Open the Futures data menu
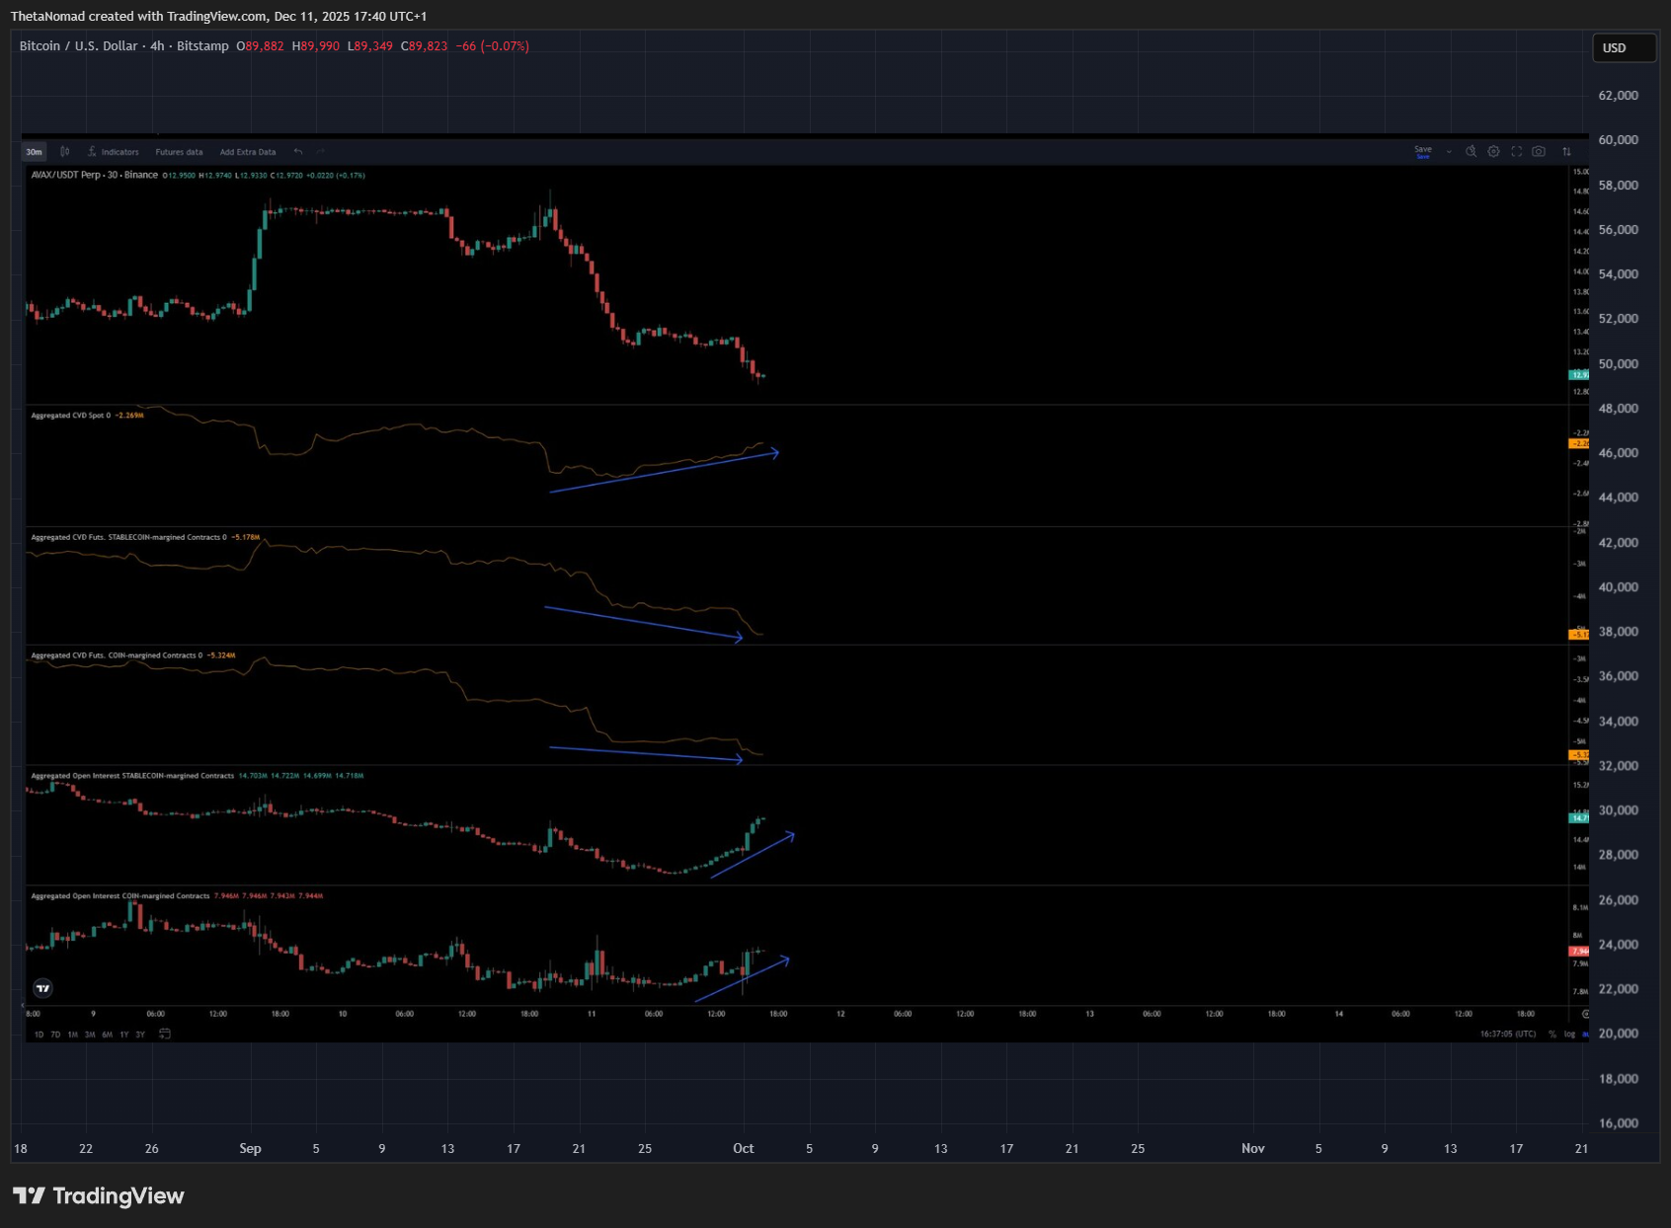The height and width of the screenshot is (1228, 1671). [x=179, y=152]
